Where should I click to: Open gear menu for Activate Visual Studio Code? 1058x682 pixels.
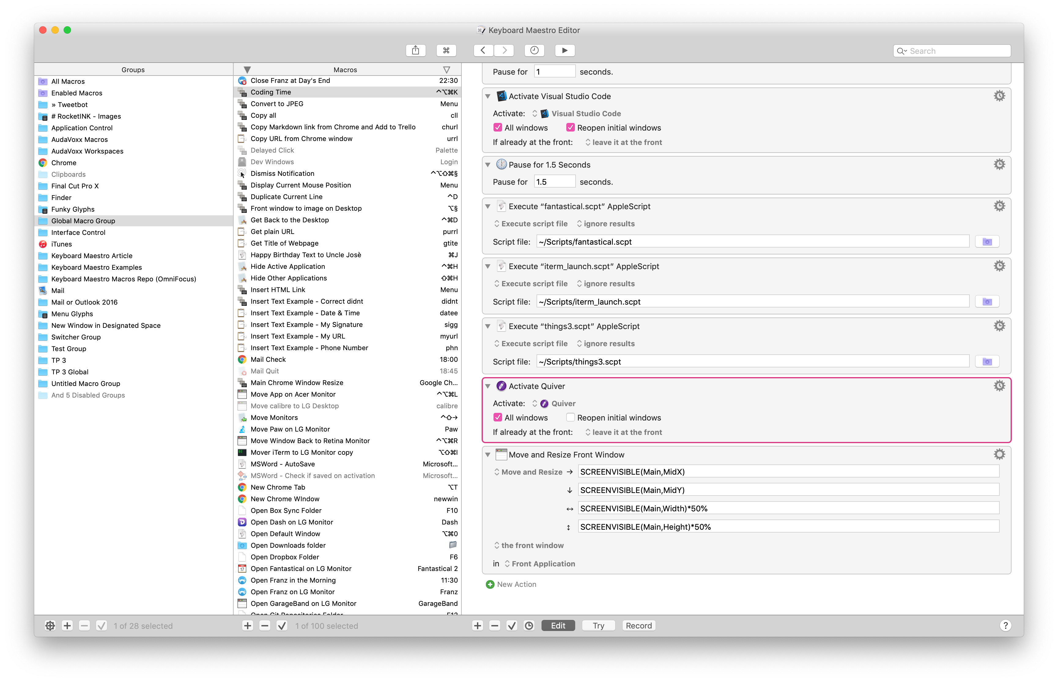point(999,96)
